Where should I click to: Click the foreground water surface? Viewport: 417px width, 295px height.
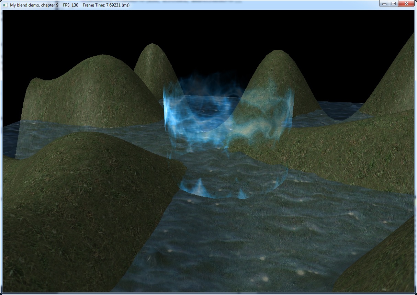coord(240,240)
